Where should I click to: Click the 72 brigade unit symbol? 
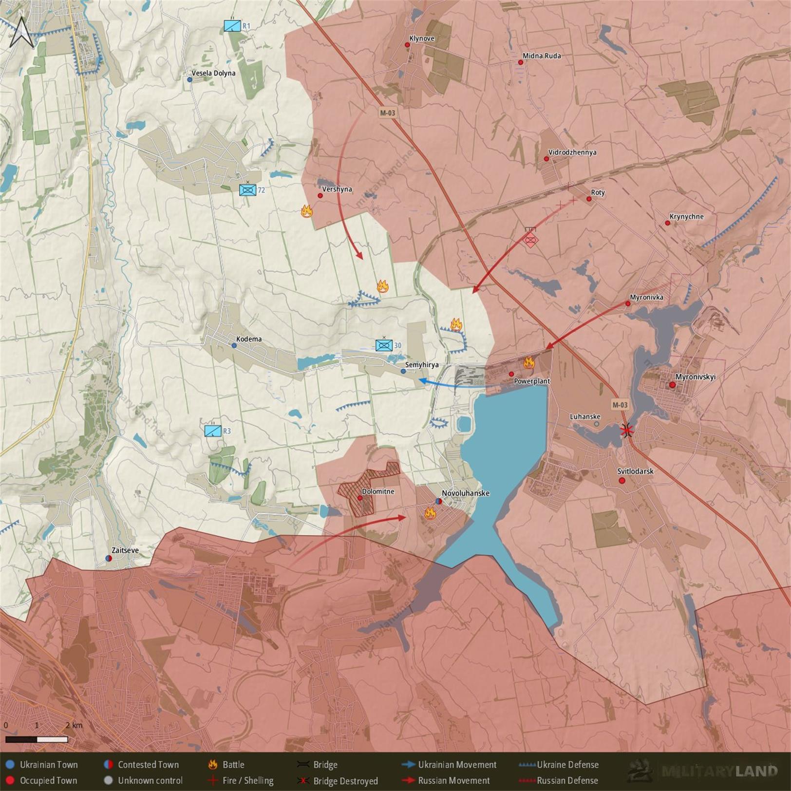[247, 190]
